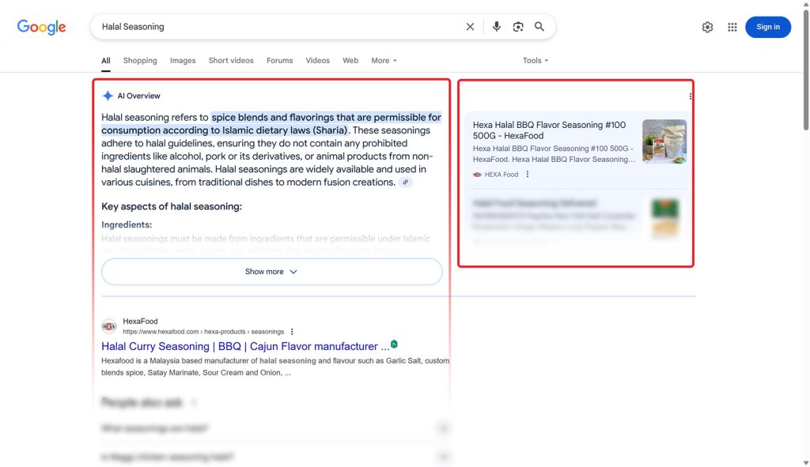Click the HEXA Food source label
810x467 pixels.
point(501,175)
